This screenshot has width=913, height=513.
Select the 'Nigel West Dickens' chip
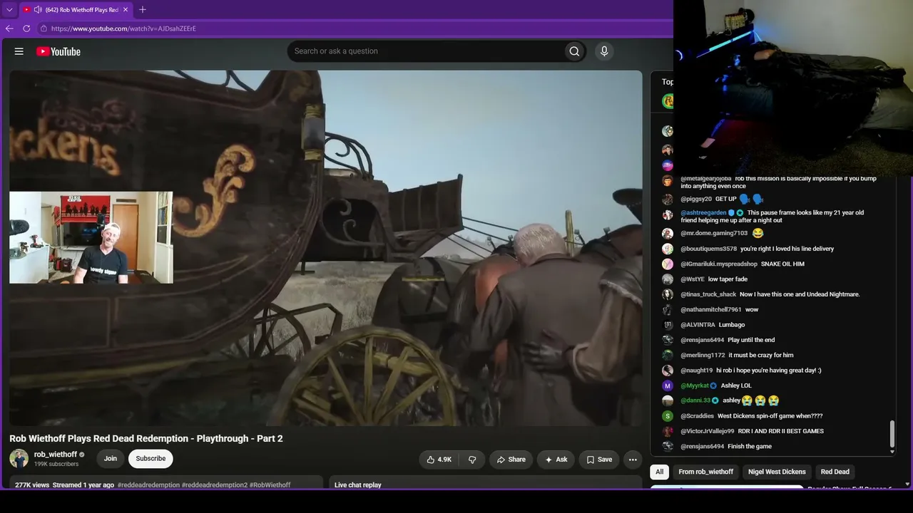click(777, 472)
